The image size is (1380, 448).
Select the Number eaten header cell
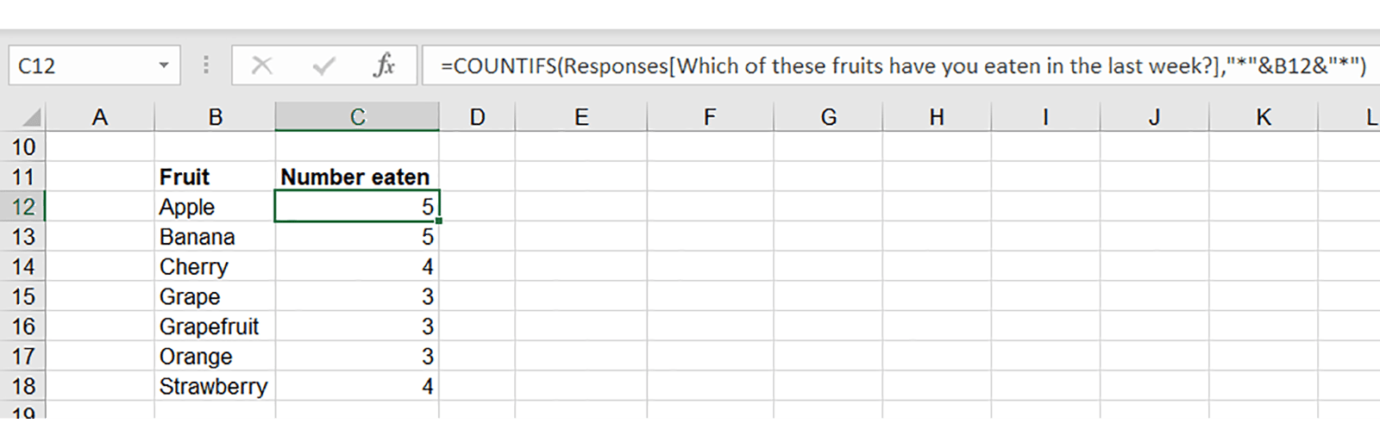(356, 177)
